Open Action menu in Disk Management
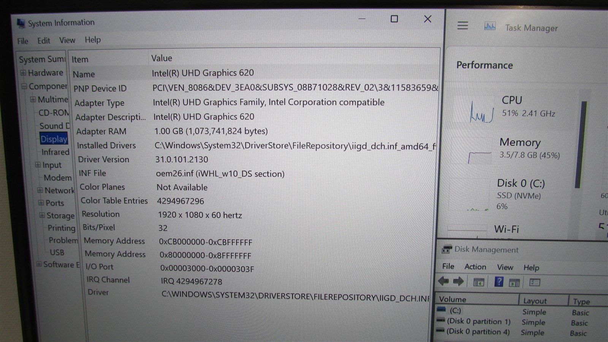 click(x=475, y=267)
